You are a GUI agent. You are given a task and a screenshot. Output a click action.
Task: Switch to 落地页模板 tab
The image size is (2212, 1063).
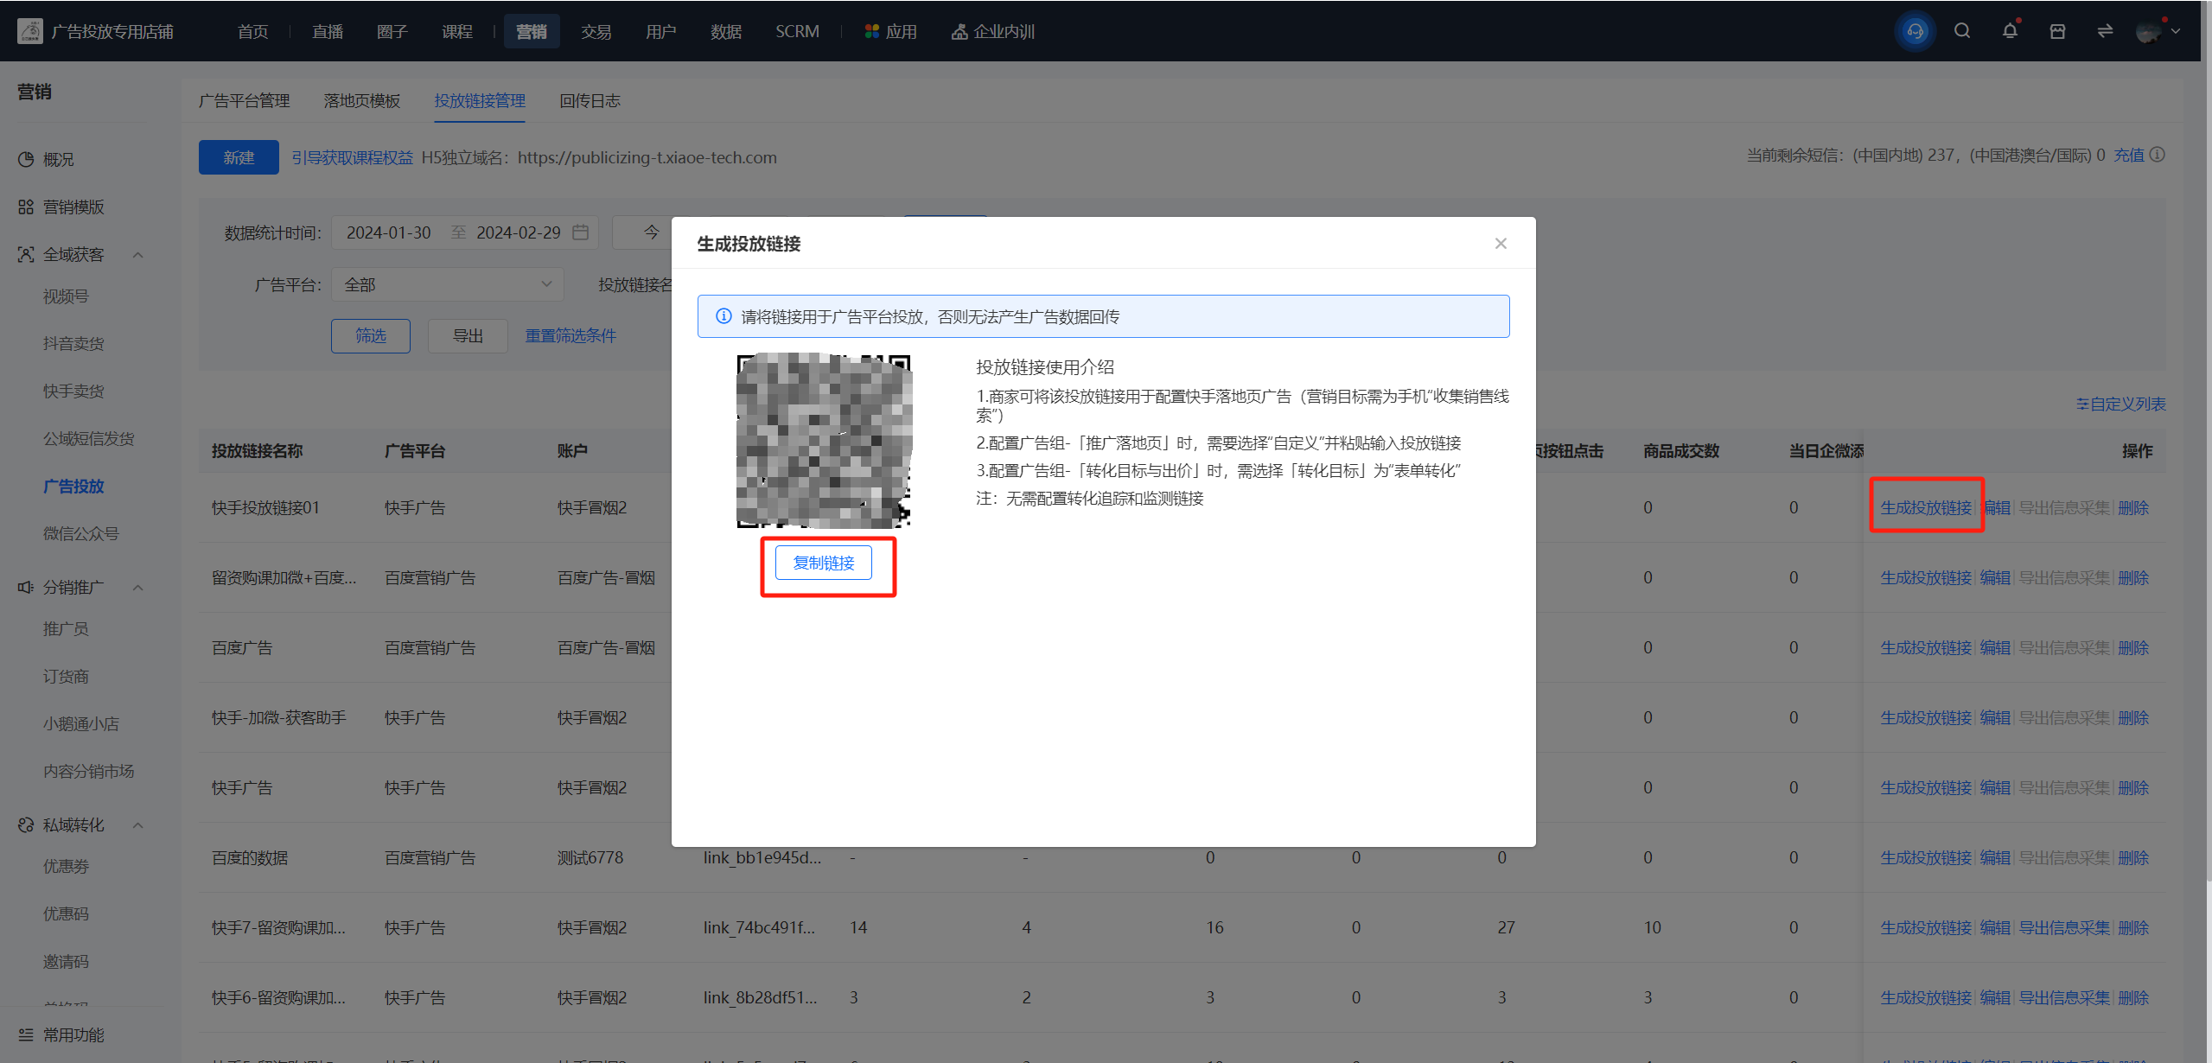361,101
